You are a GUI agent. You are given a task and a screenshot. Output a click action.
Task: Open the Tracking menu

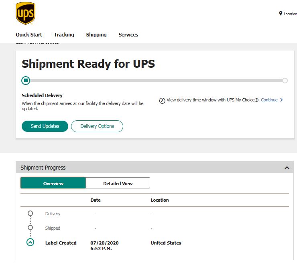[64, 35]
